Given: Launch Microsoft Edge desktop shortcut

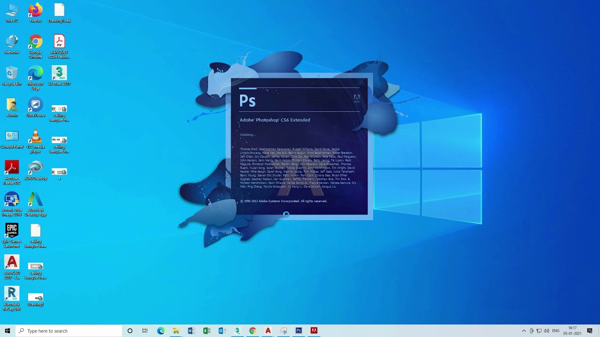Looking at the screenshot, I should point(36,78).
